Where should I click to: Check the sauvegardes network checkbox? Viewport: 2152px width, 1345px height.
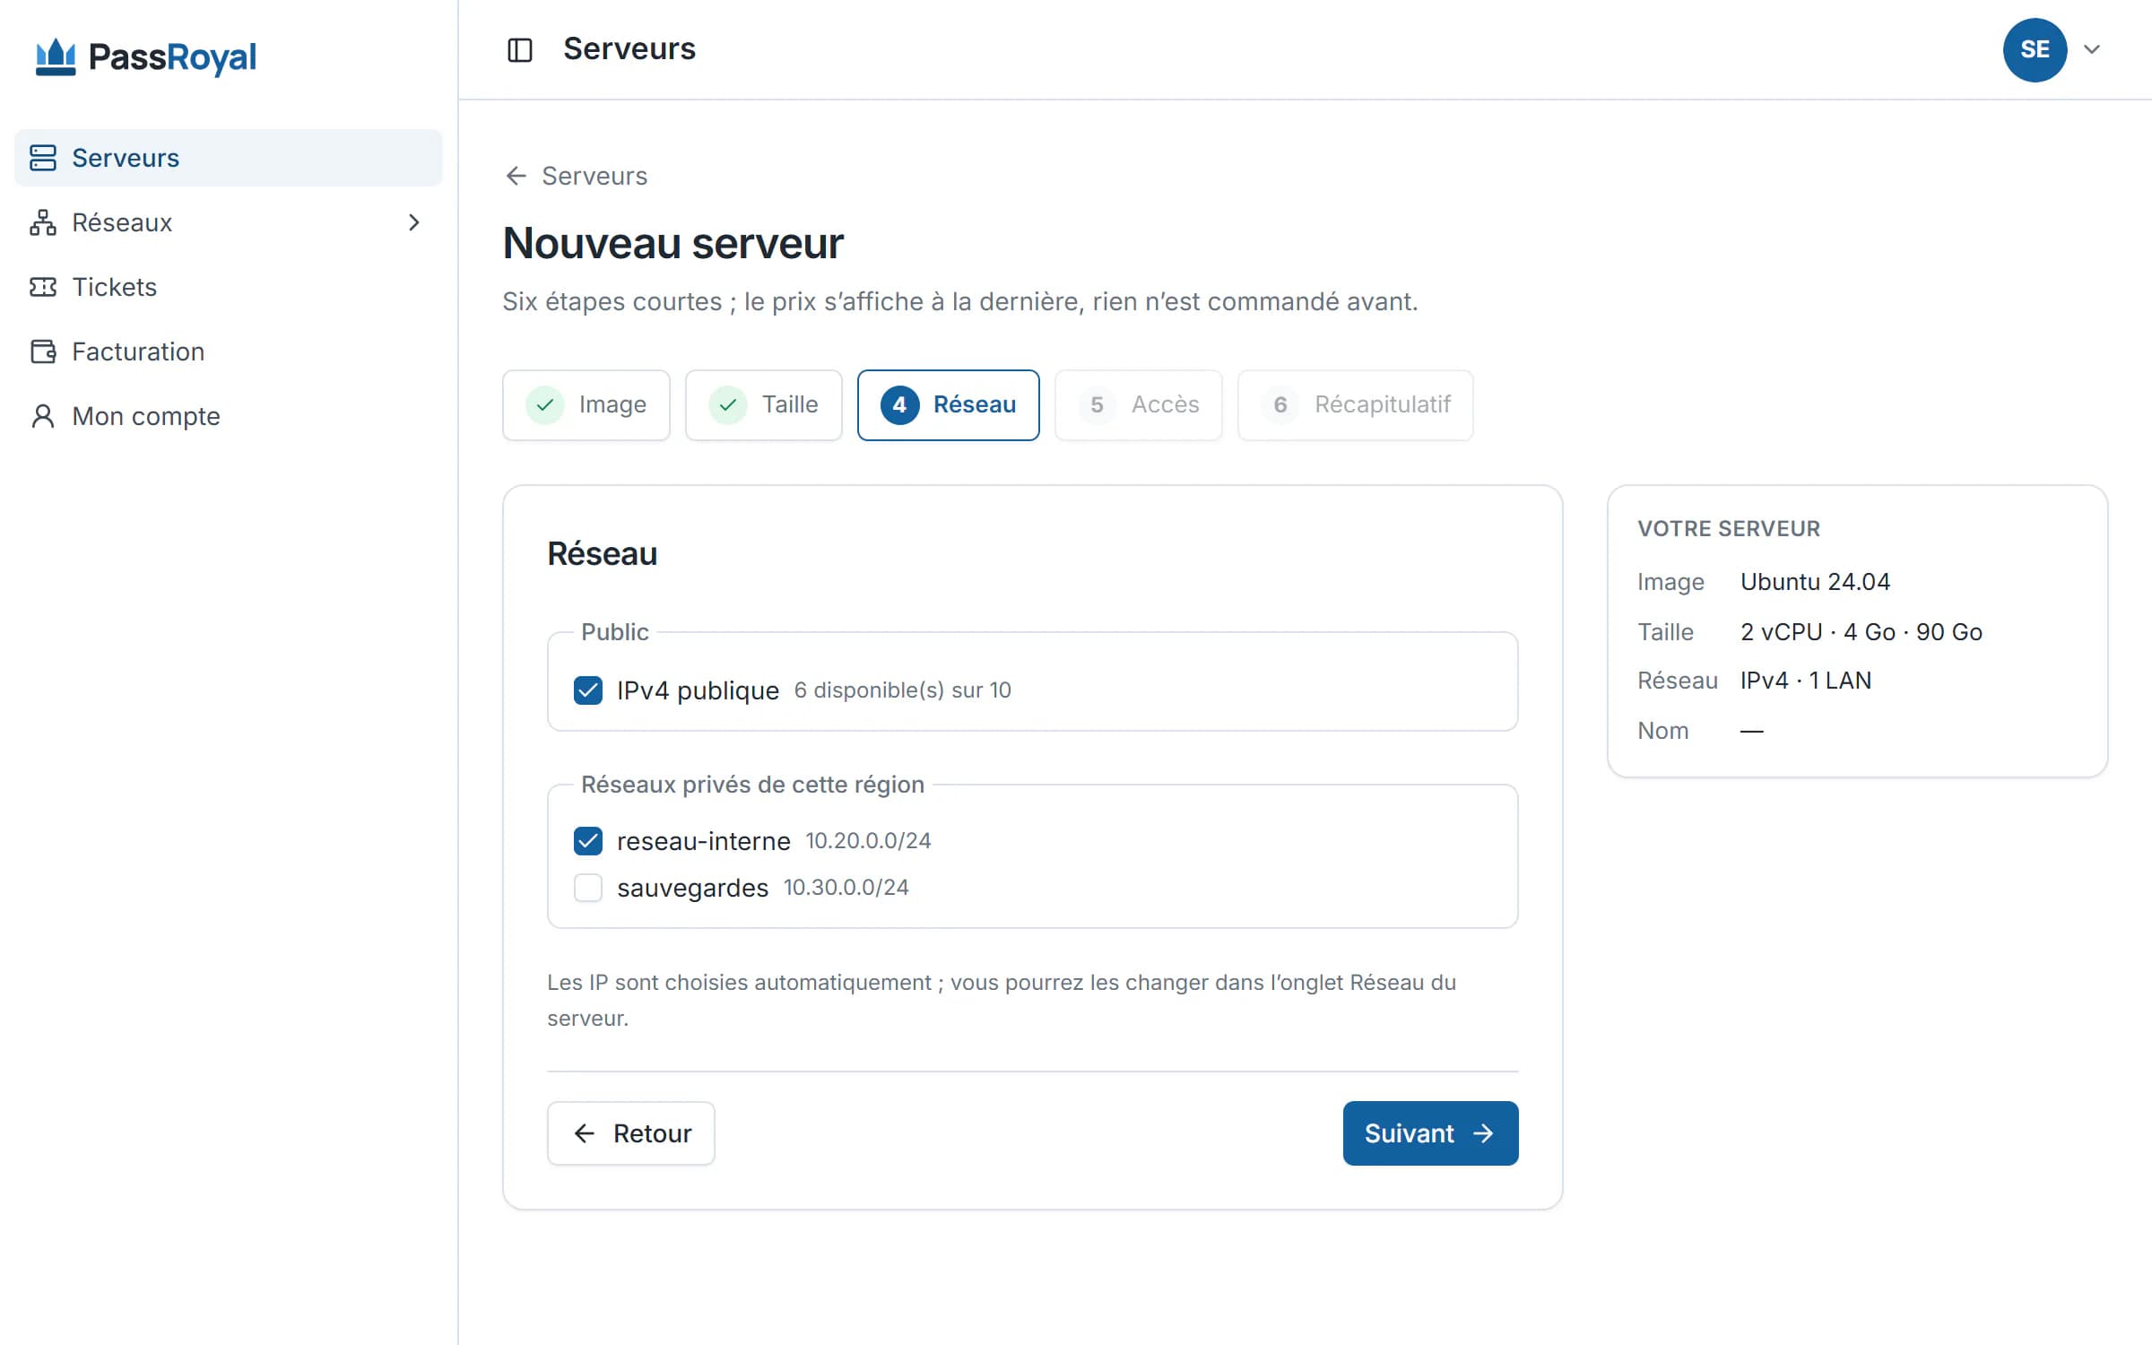tap(588, 888)
